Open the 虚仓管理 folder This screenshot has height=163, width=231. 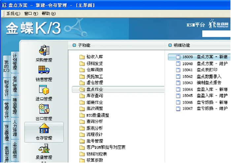pyautogui.click(x=91, y=83)
